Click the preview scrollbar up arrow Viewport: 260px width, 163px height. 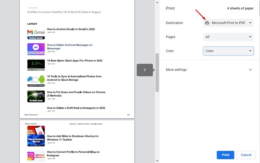[157, 2]
